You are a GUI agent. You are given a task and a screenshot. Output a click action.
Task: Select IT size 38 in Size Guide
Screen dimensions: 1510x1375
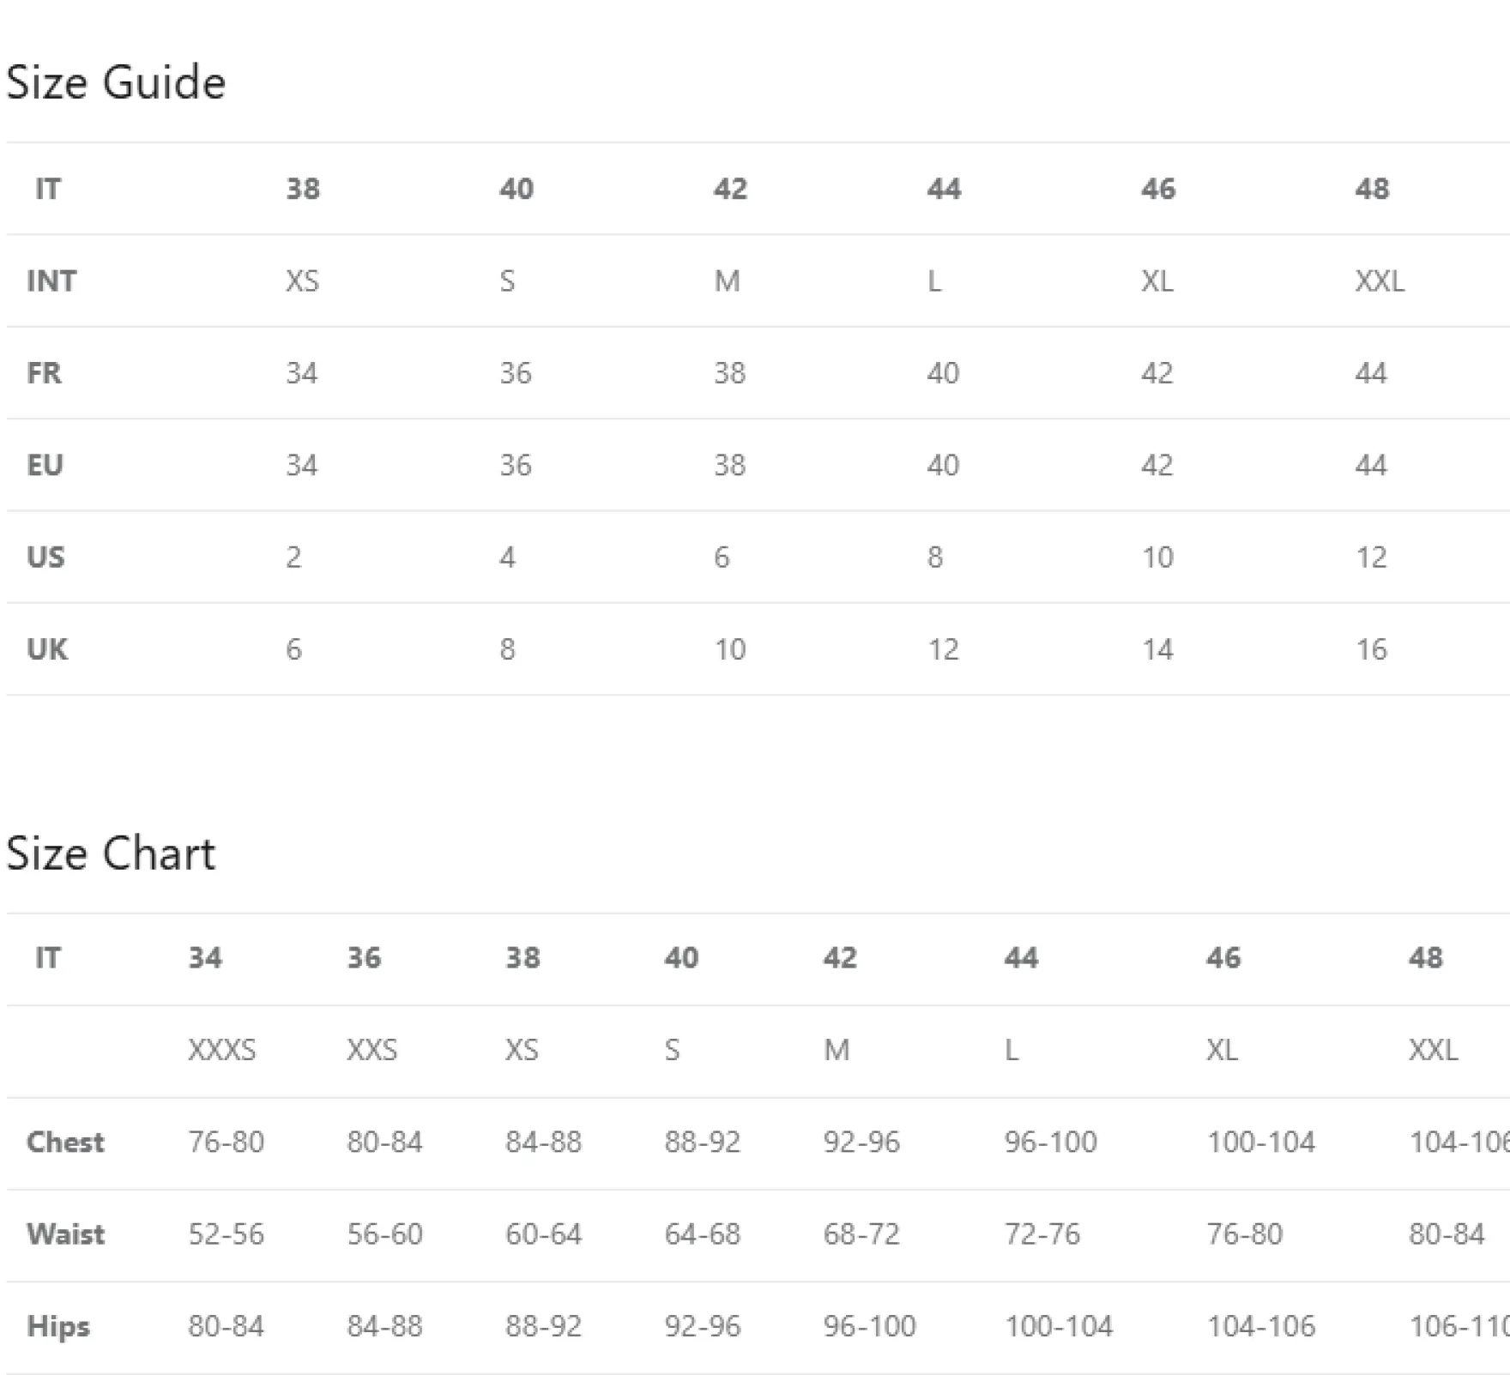pos(303,189)
